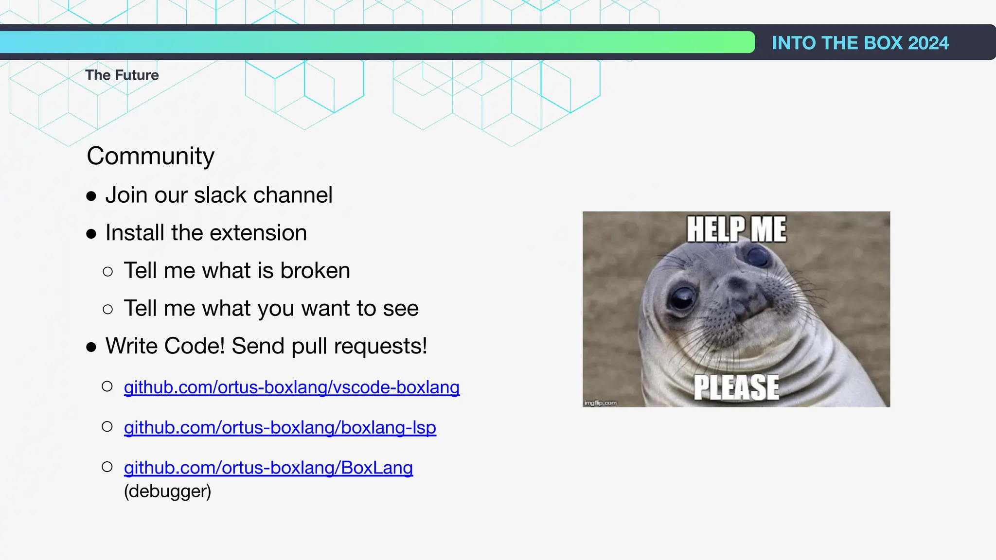The image size is (996, 560).
Task: Click the Community heading
Action: (150, 156)
